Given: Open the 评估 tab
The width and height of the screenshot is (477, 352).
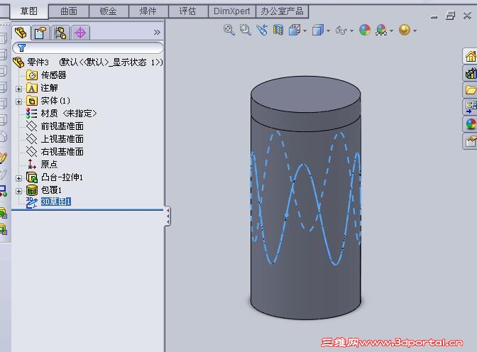Looking at the screenshot, I should 187,11.
